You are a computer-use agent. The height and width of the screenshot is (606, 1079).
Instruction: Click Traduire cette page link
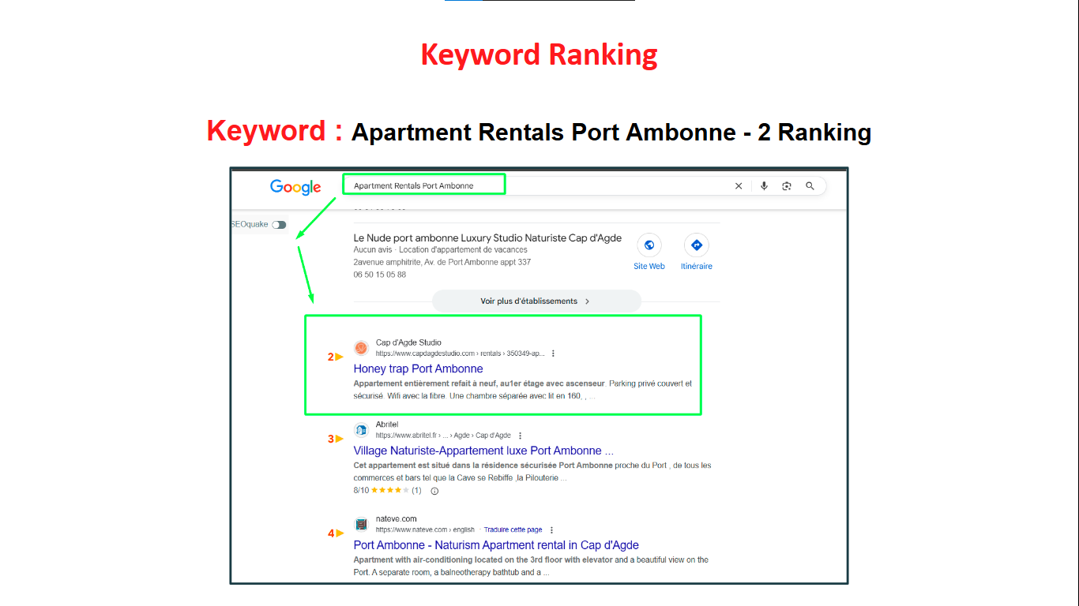click(x=513, y=530)
